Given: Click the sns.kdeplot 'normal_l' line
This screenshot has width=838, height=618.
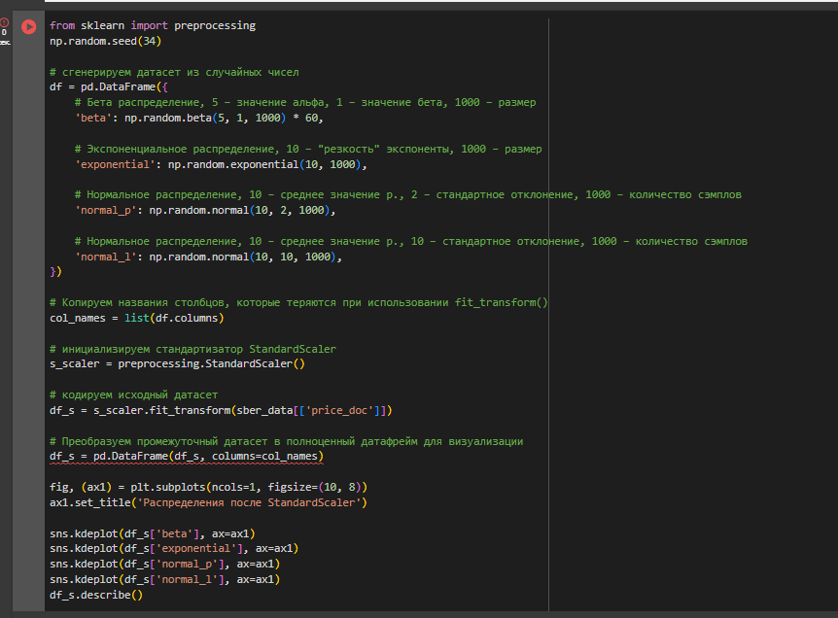Looking at the screenshot, I should (164, 580).
